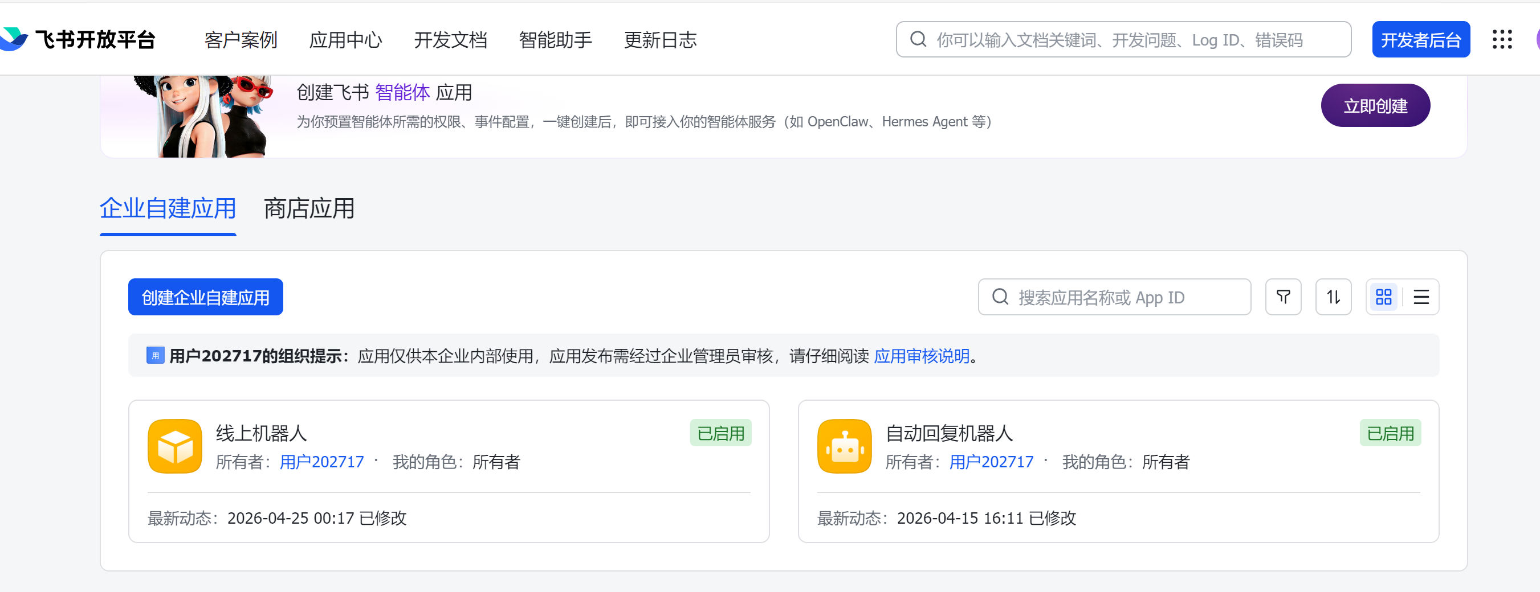Click the 2026-04-15 16:11 已修改 text
This screenshot has width=1540, height=592.
click(987, 518)
